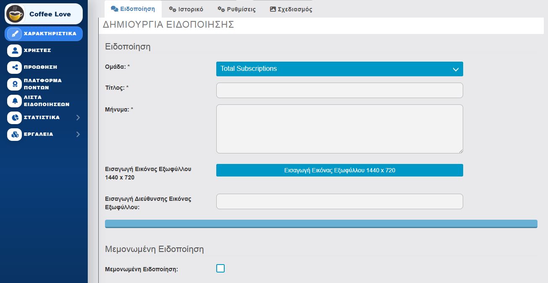Click the cubes icon for ΕΡΓΑΛΕΙΑ

[14, 135]
